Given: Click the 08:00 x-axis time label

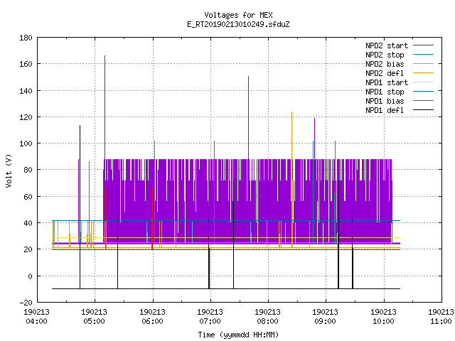Looking at the screenshot, I should (x=267, y=321).
